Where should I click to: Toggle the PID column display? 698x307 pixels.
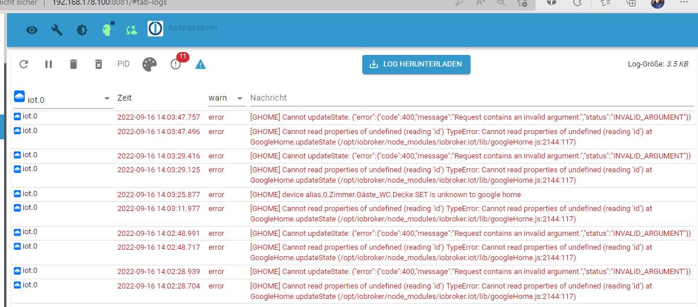(123, 64)
